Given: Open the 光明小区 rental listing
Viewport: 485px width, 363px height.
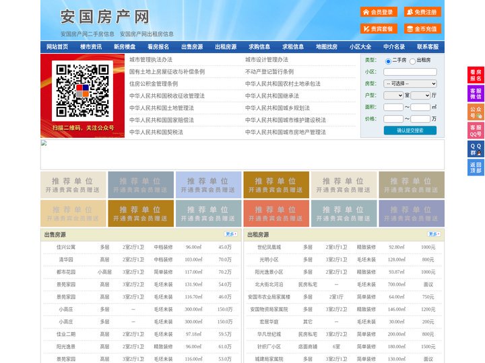Looking at the screenshot, I should pos(269,259).
